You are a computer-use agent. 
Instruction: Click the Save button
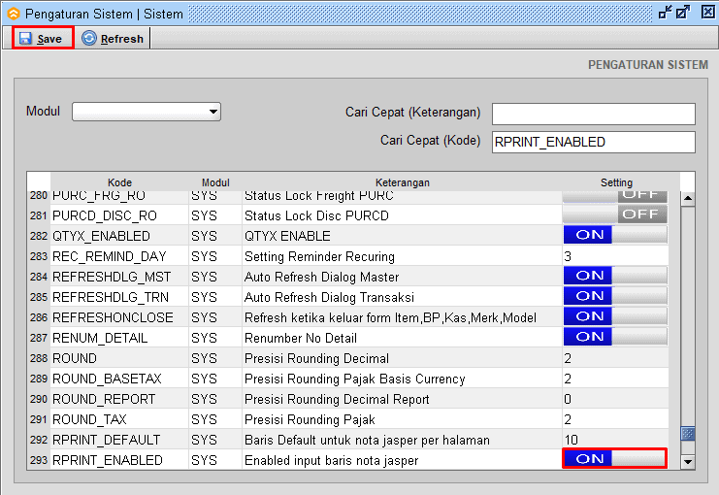[42, 39]
